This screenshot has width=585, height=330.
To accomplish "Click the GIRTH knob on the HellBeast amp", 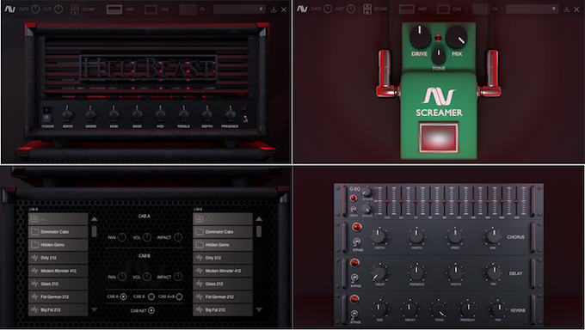I will click(x=67, y=113).
